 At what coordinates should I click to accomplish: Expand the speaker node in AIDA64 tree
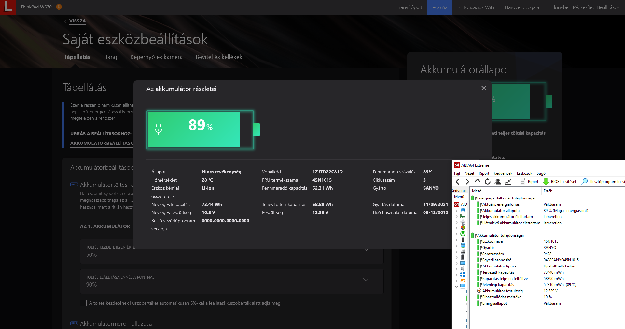(x=456, y=269)
